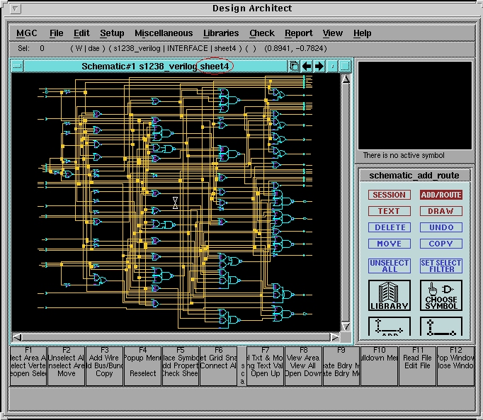This screenshot has height=420, width=483.
Task: Open the Report menu
Action: coord(298,33)
